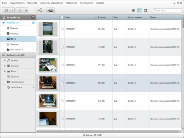Open PC library Приложения item
The height and width of the screenshot is (138, 184).
coord(18,82)
